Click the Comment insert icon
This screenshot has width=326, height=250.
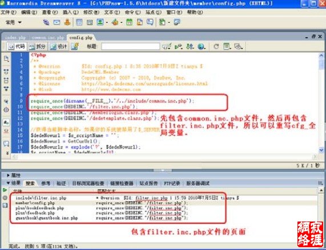(x=150, y=22)
